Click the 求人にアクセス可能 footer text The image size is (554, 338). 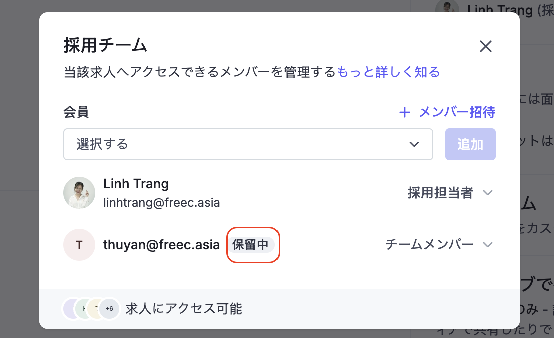tap(184, 308)
